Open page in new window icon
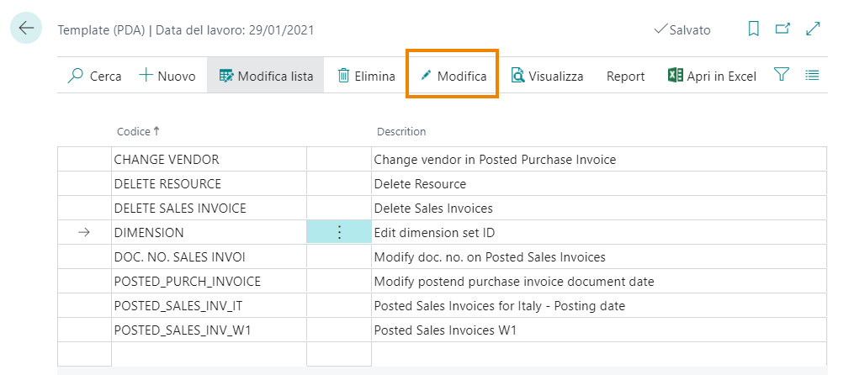 (x=782, y=29)
